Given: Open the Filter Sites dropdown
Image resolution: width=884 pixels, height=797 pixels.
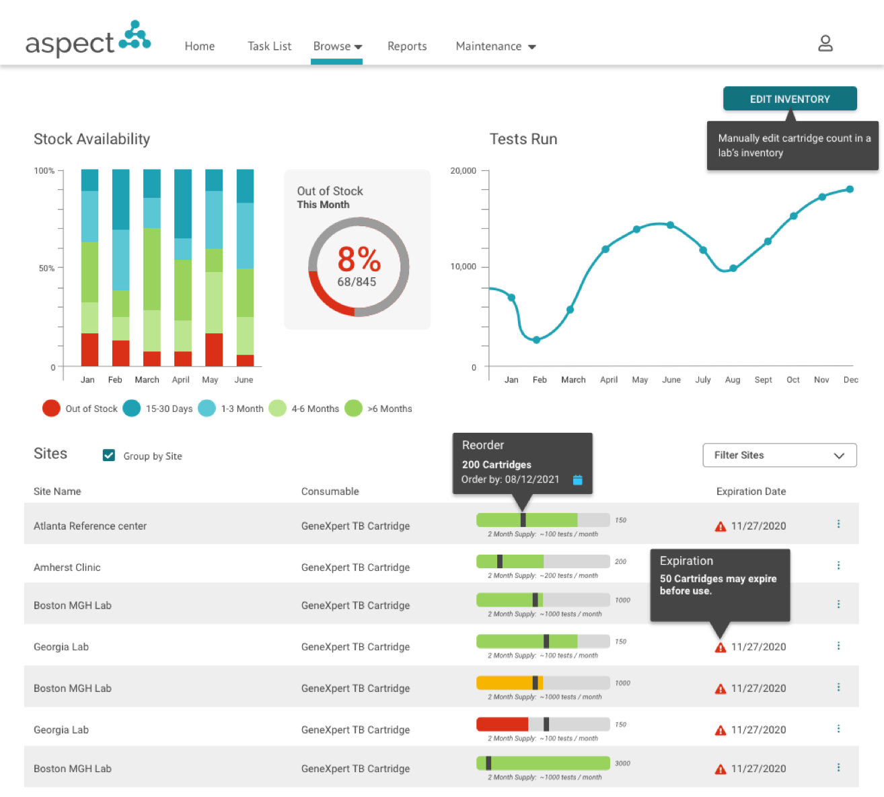Looking at the screenshot, I should pyautogui.click(x=780, y=455).
